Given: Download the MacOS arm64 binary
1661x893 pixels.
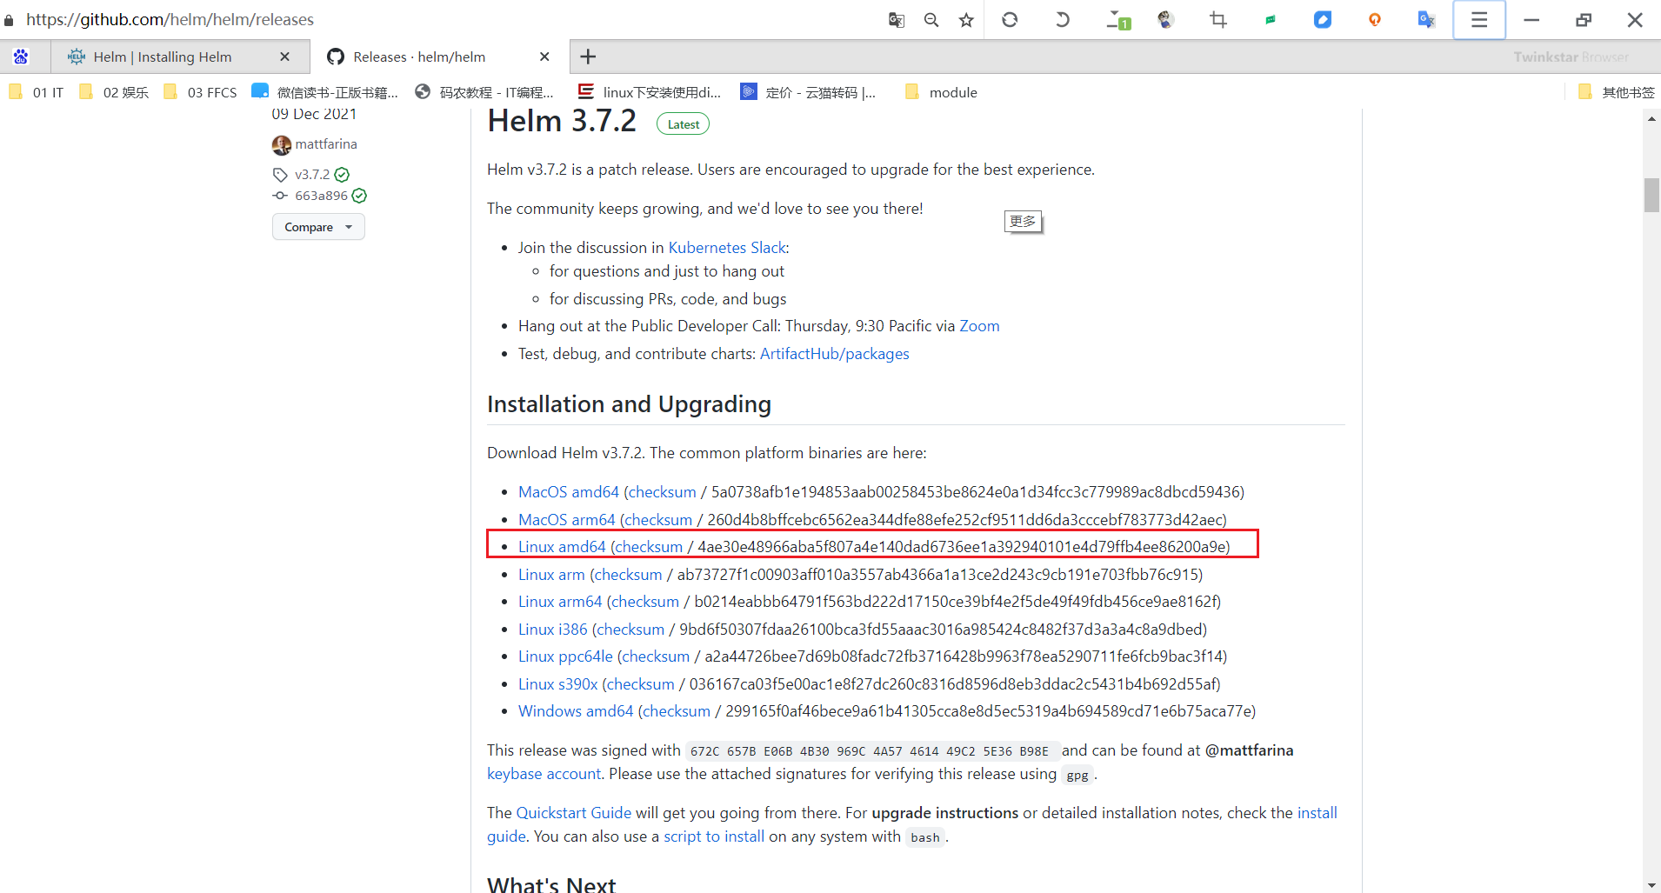Looking at the screenshot, I should click(566, 520).
